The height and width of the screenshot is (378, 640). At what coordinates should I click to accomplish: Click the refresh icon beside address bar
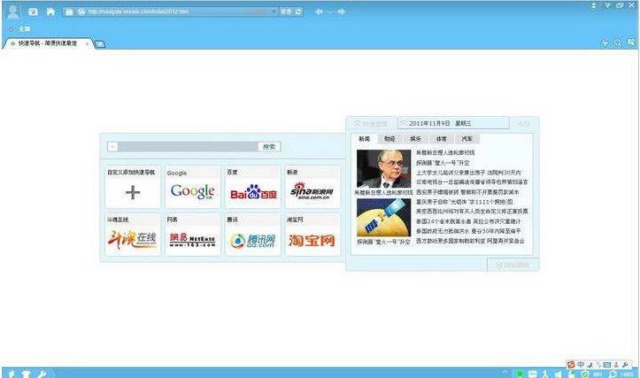pos(298,12)
